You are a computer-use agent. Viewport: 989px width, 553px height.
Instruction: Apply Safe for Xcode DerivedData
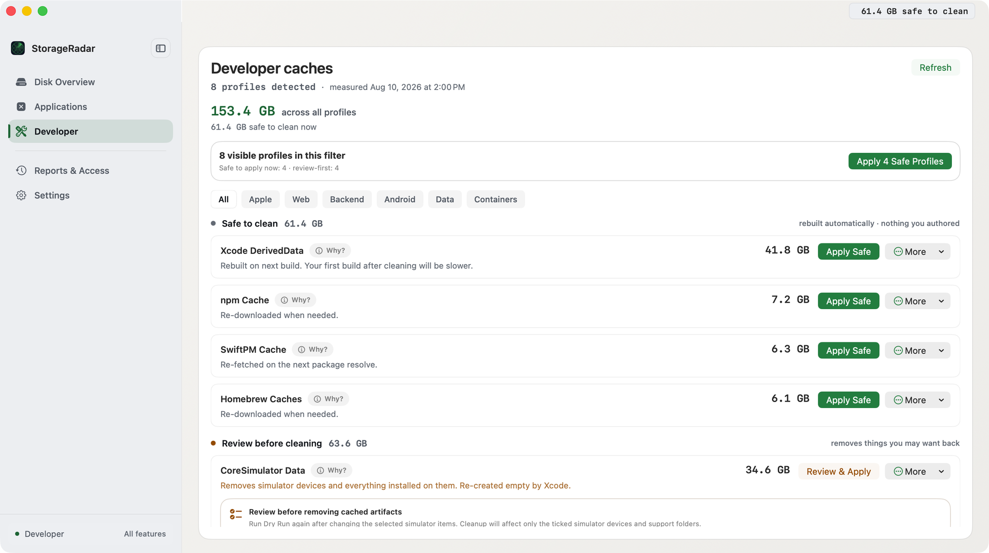(849, 252)
